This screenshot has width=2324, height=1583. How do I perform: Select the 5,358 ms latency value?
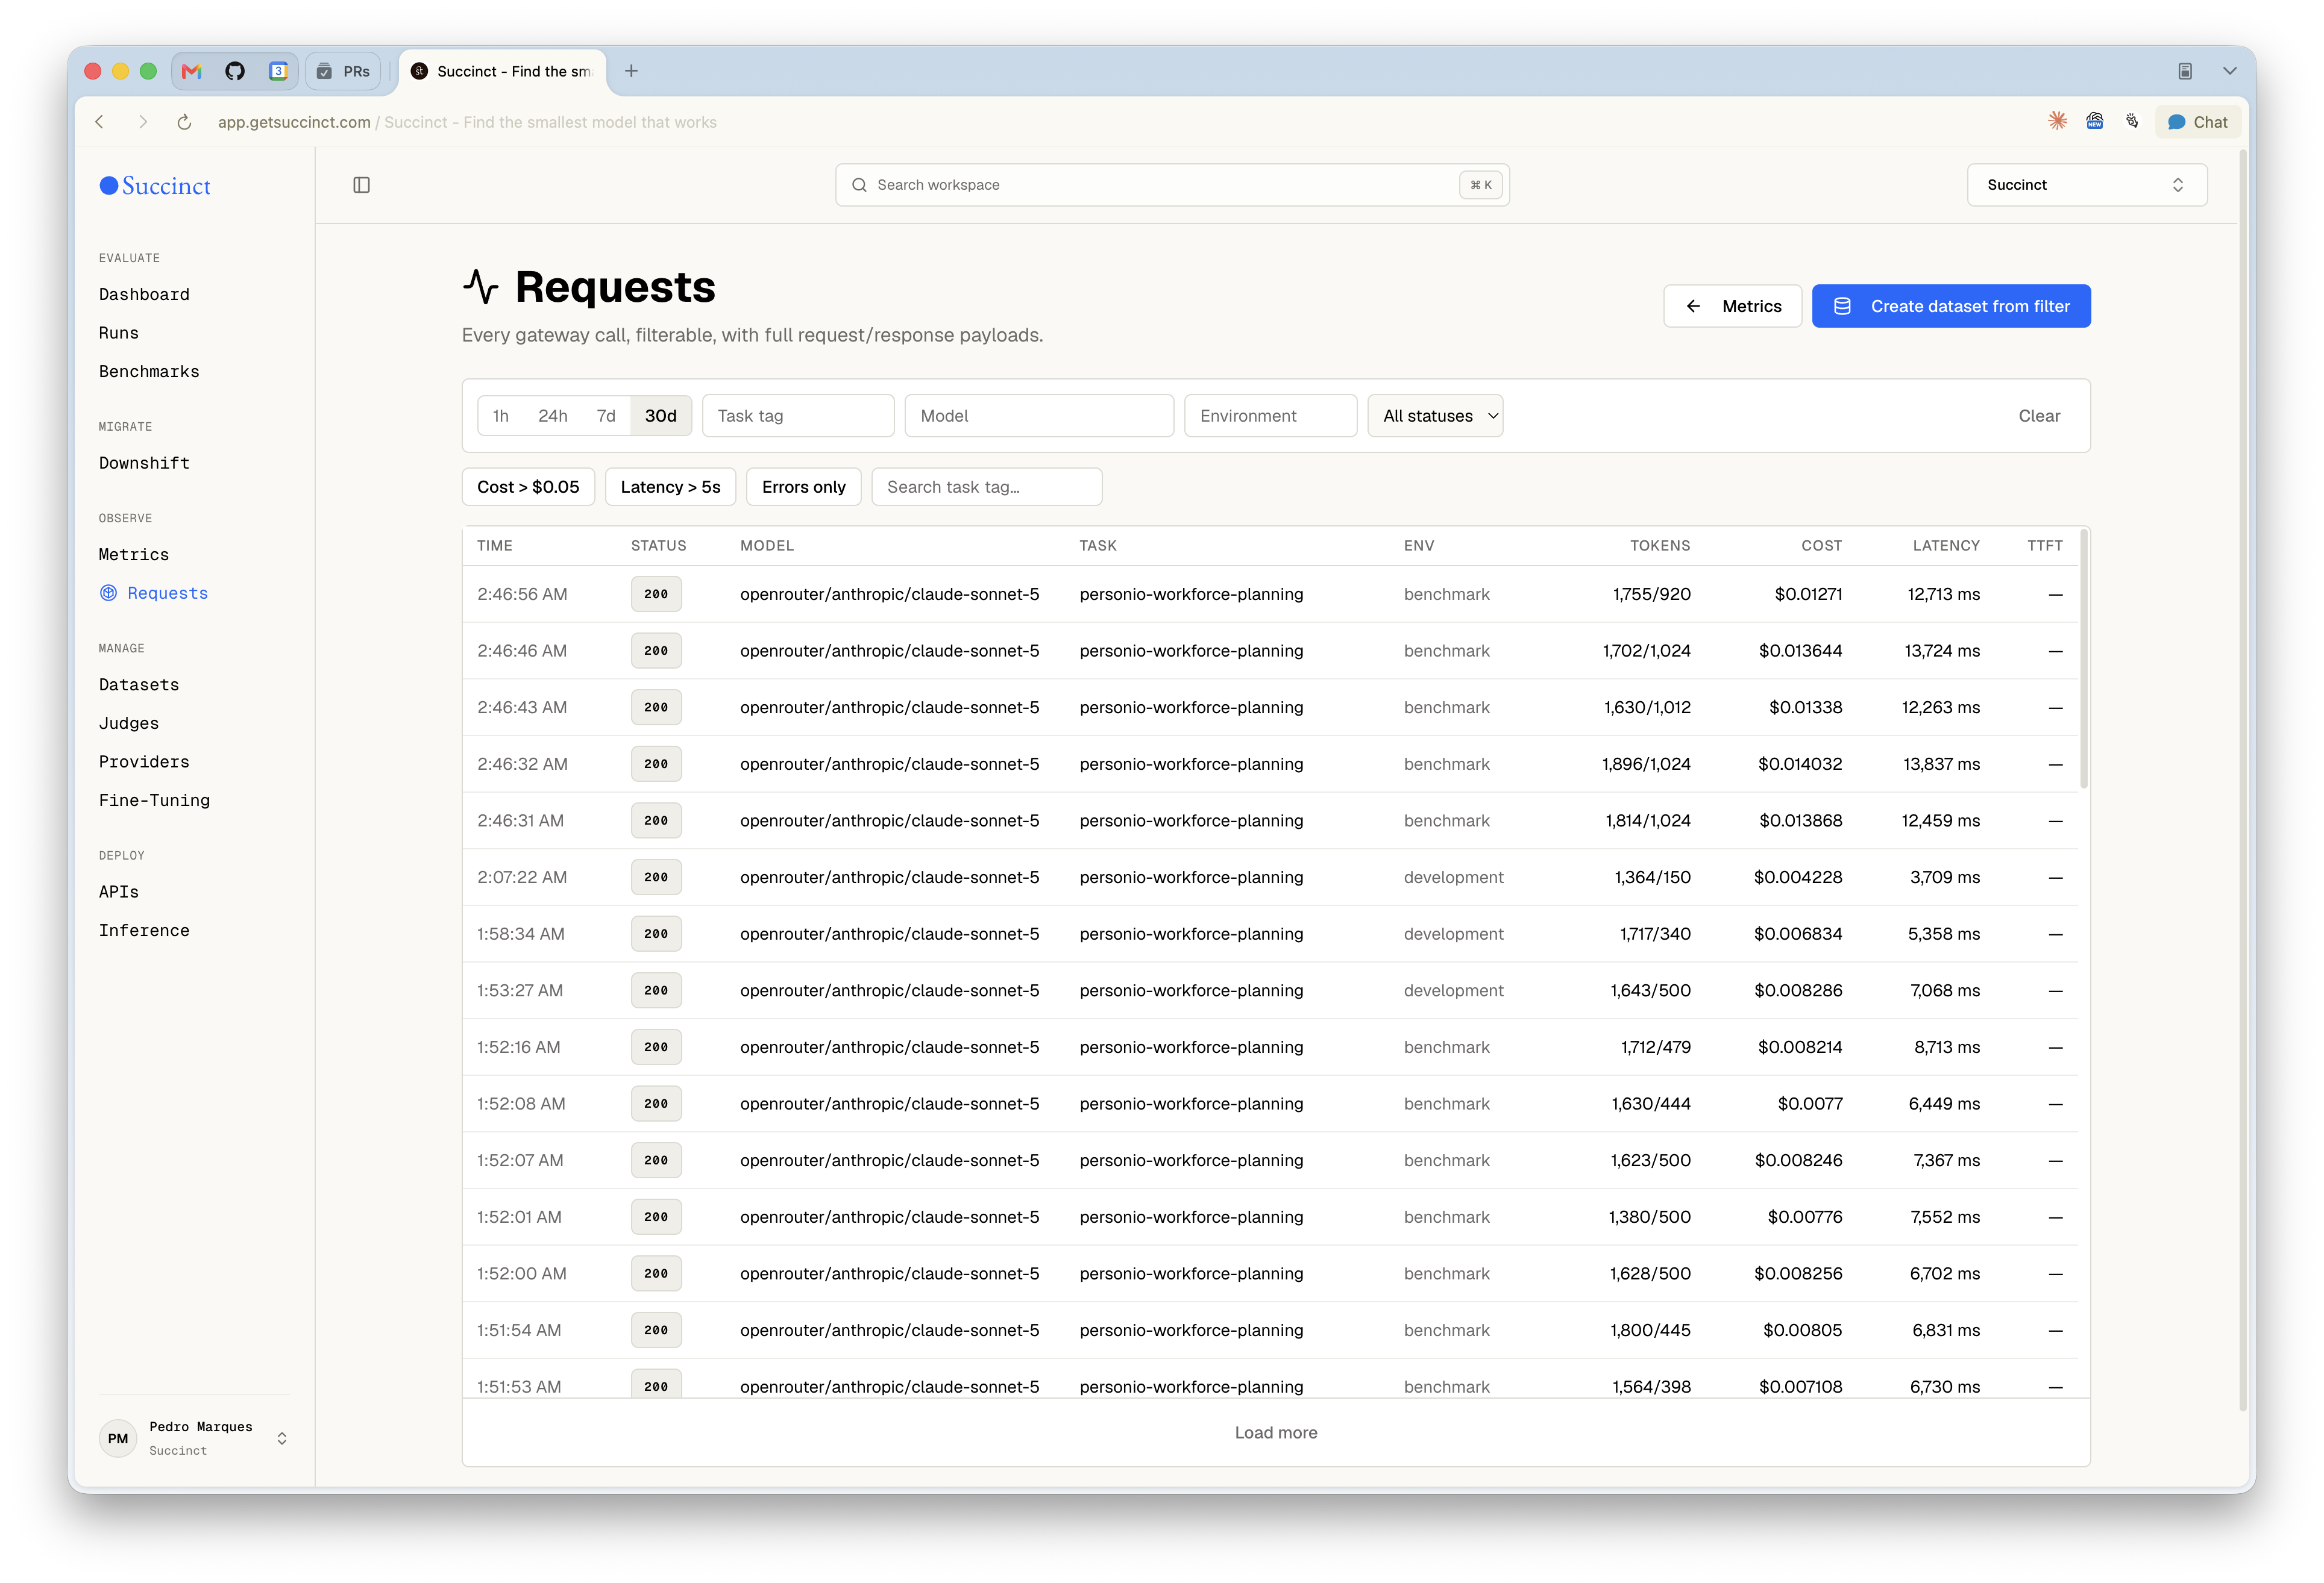click(1944, 934)
